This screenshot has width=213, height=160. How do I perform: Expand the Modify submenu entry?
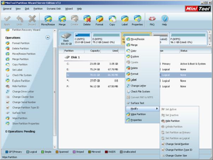142,109
